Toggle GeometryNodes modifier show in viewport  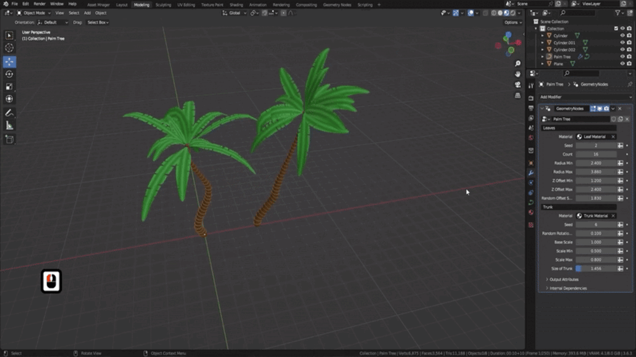coord(600,109)
